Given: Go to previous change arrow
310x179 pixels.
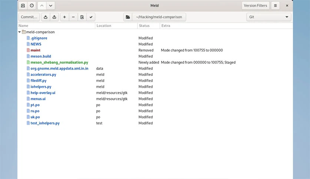Looking at the screenshot, I should (x=42, y=6).
